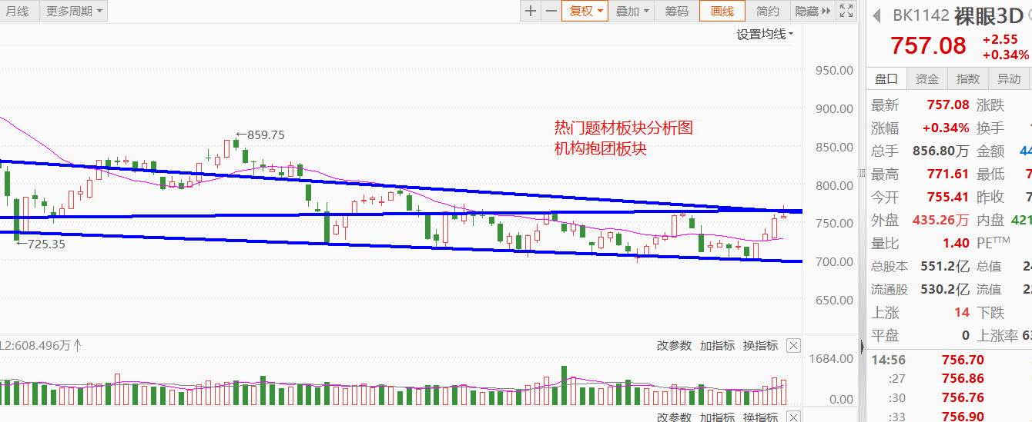The image size is (1032, 422).
Task: Open the 复权 dropdown
Action: pos(585,11)
